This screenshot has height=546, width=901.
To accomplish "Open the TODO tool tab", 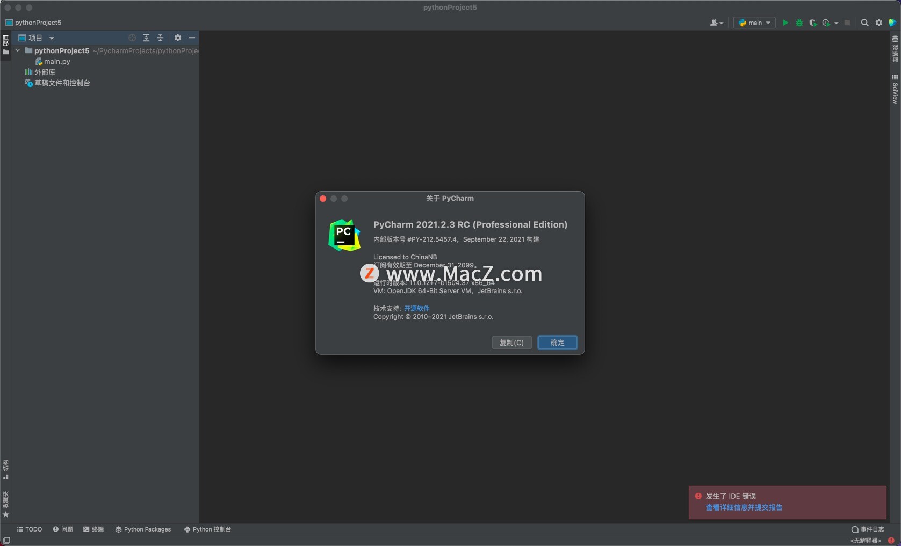I will click(30, 529).
